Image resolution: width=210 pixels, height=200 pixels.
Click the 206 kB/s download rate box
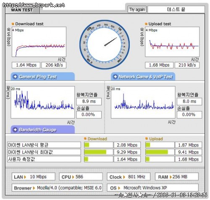tap(54, 65)
